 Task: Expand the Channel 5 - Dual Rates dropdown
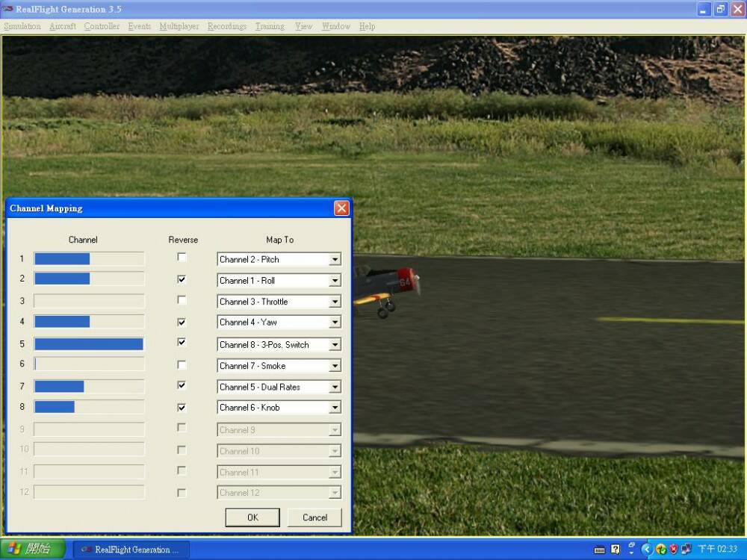[335, 387]
